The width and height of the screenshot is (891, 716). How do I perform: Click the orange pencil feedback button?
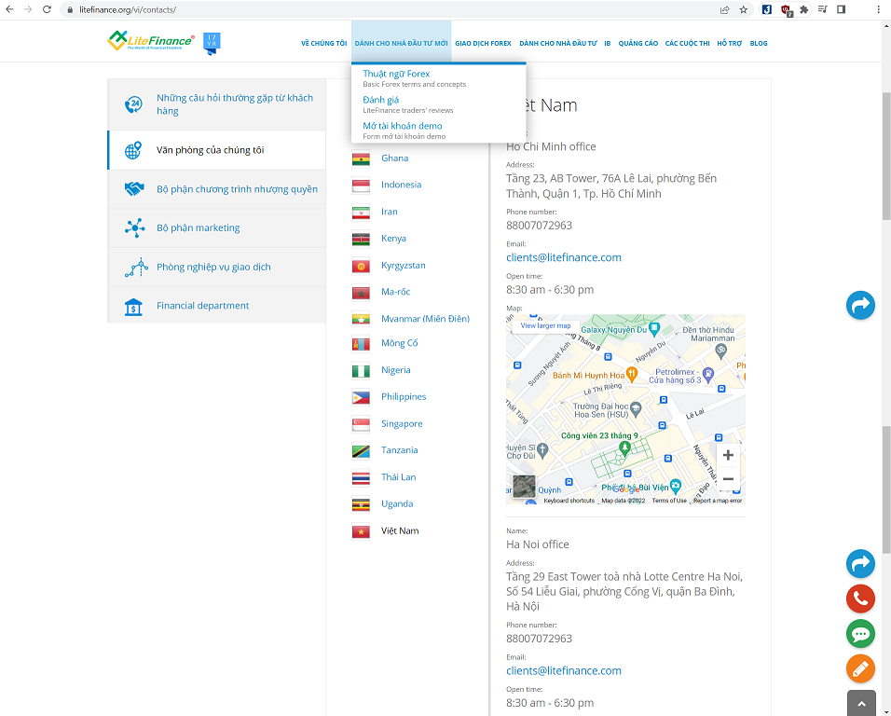coord(860,668)
